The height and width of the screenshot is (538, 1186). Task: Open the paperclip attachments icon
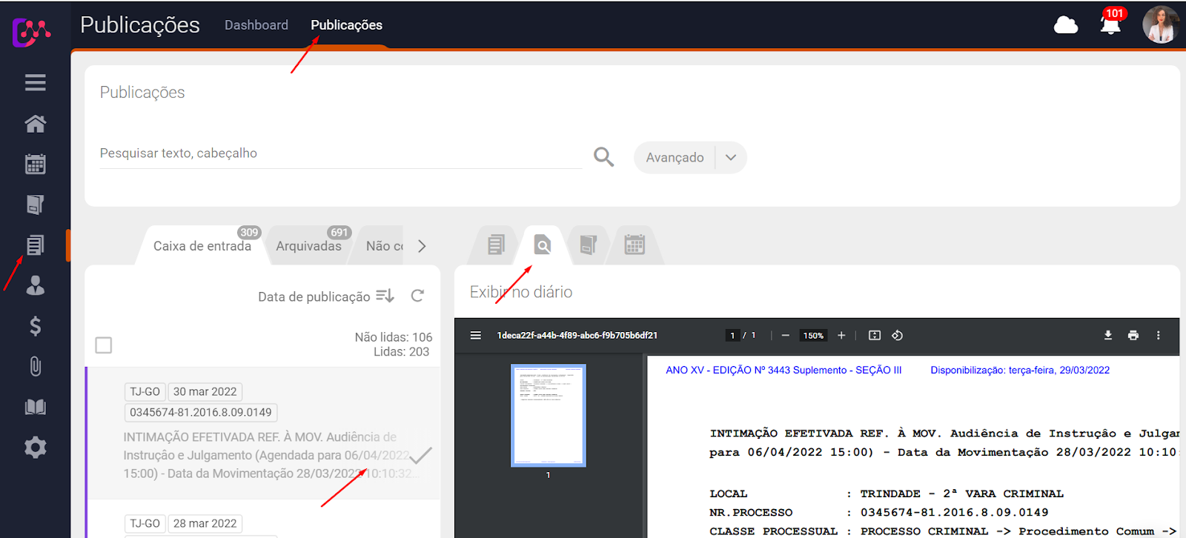pyautogui.click(x=35, y=366)
